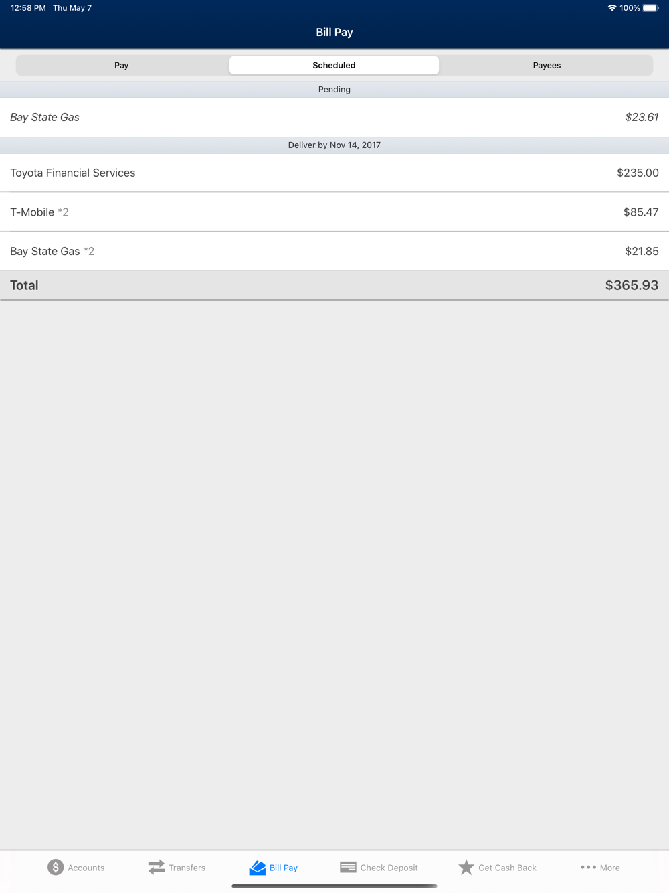Tap the clock time in status bar

click(28, 8)
